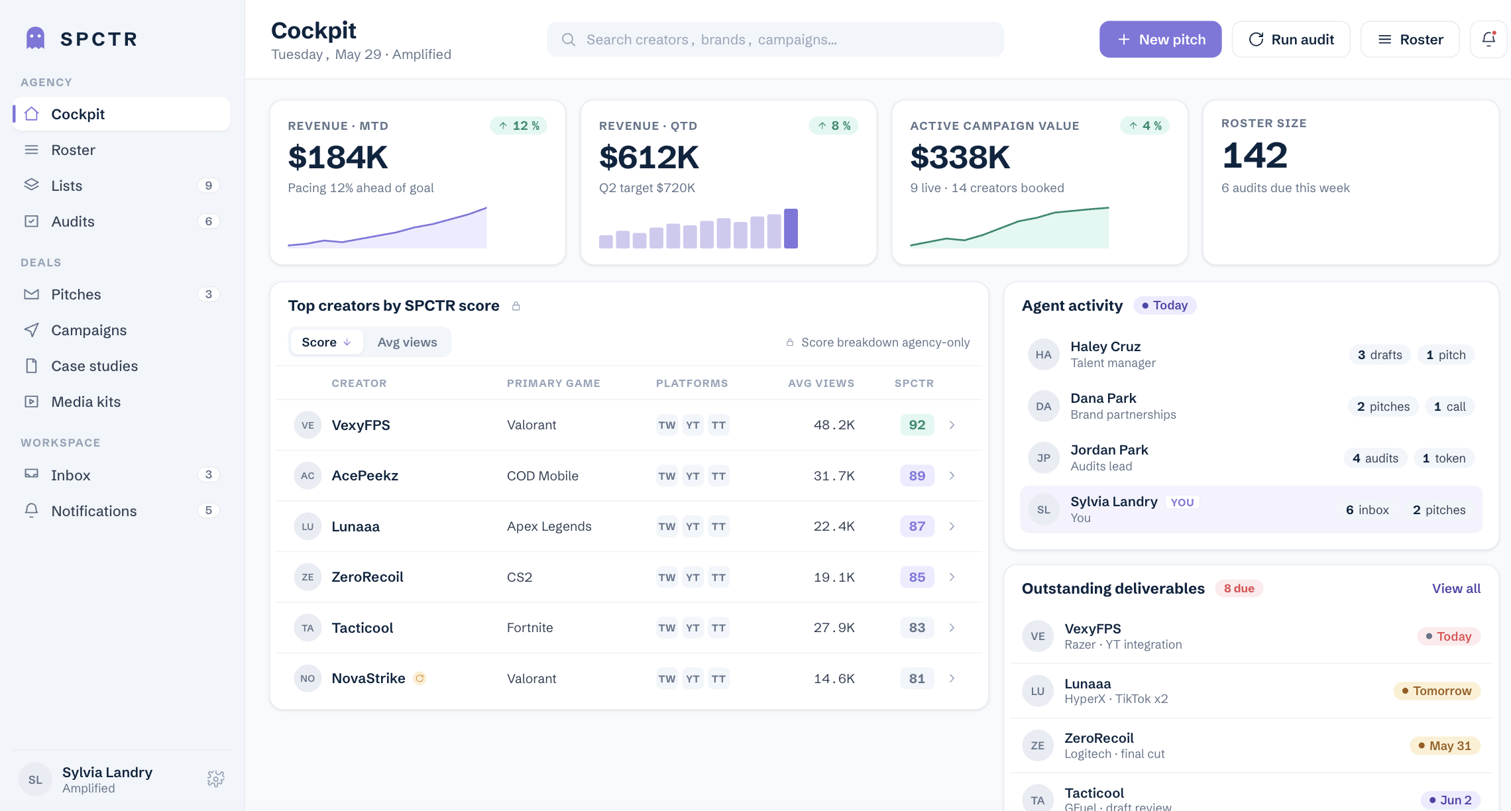Click the Avg Views column header

[x=821, y=383]
